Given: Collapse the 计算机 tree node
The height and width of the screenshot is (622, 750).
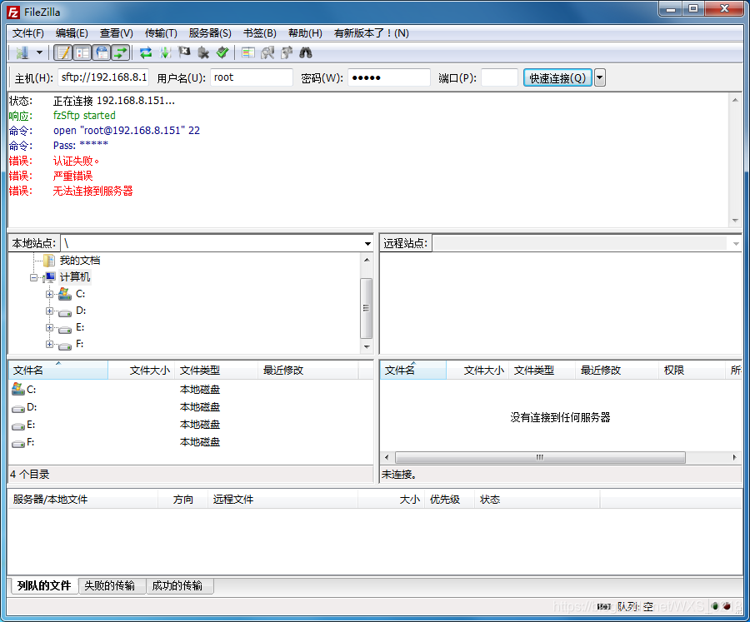Looking at the screenshot, I should point(33,277).
